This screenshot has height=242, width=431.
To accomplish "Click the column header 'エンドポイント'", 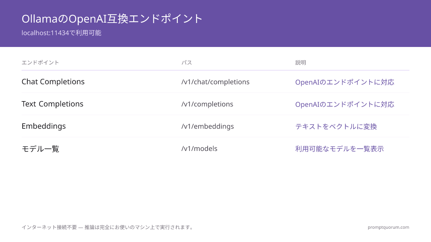I will [40, 63].
